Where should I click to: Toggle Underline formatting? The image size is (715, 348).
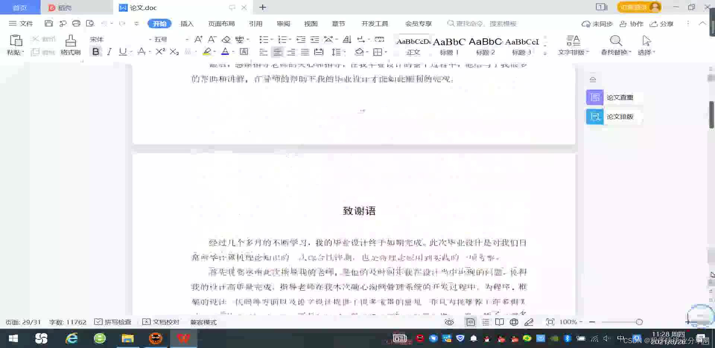123,52
